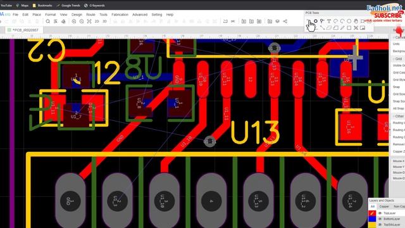Click the magnifier search icon in toolbar
Screen dimensions: 405x228
pos(48,22)
